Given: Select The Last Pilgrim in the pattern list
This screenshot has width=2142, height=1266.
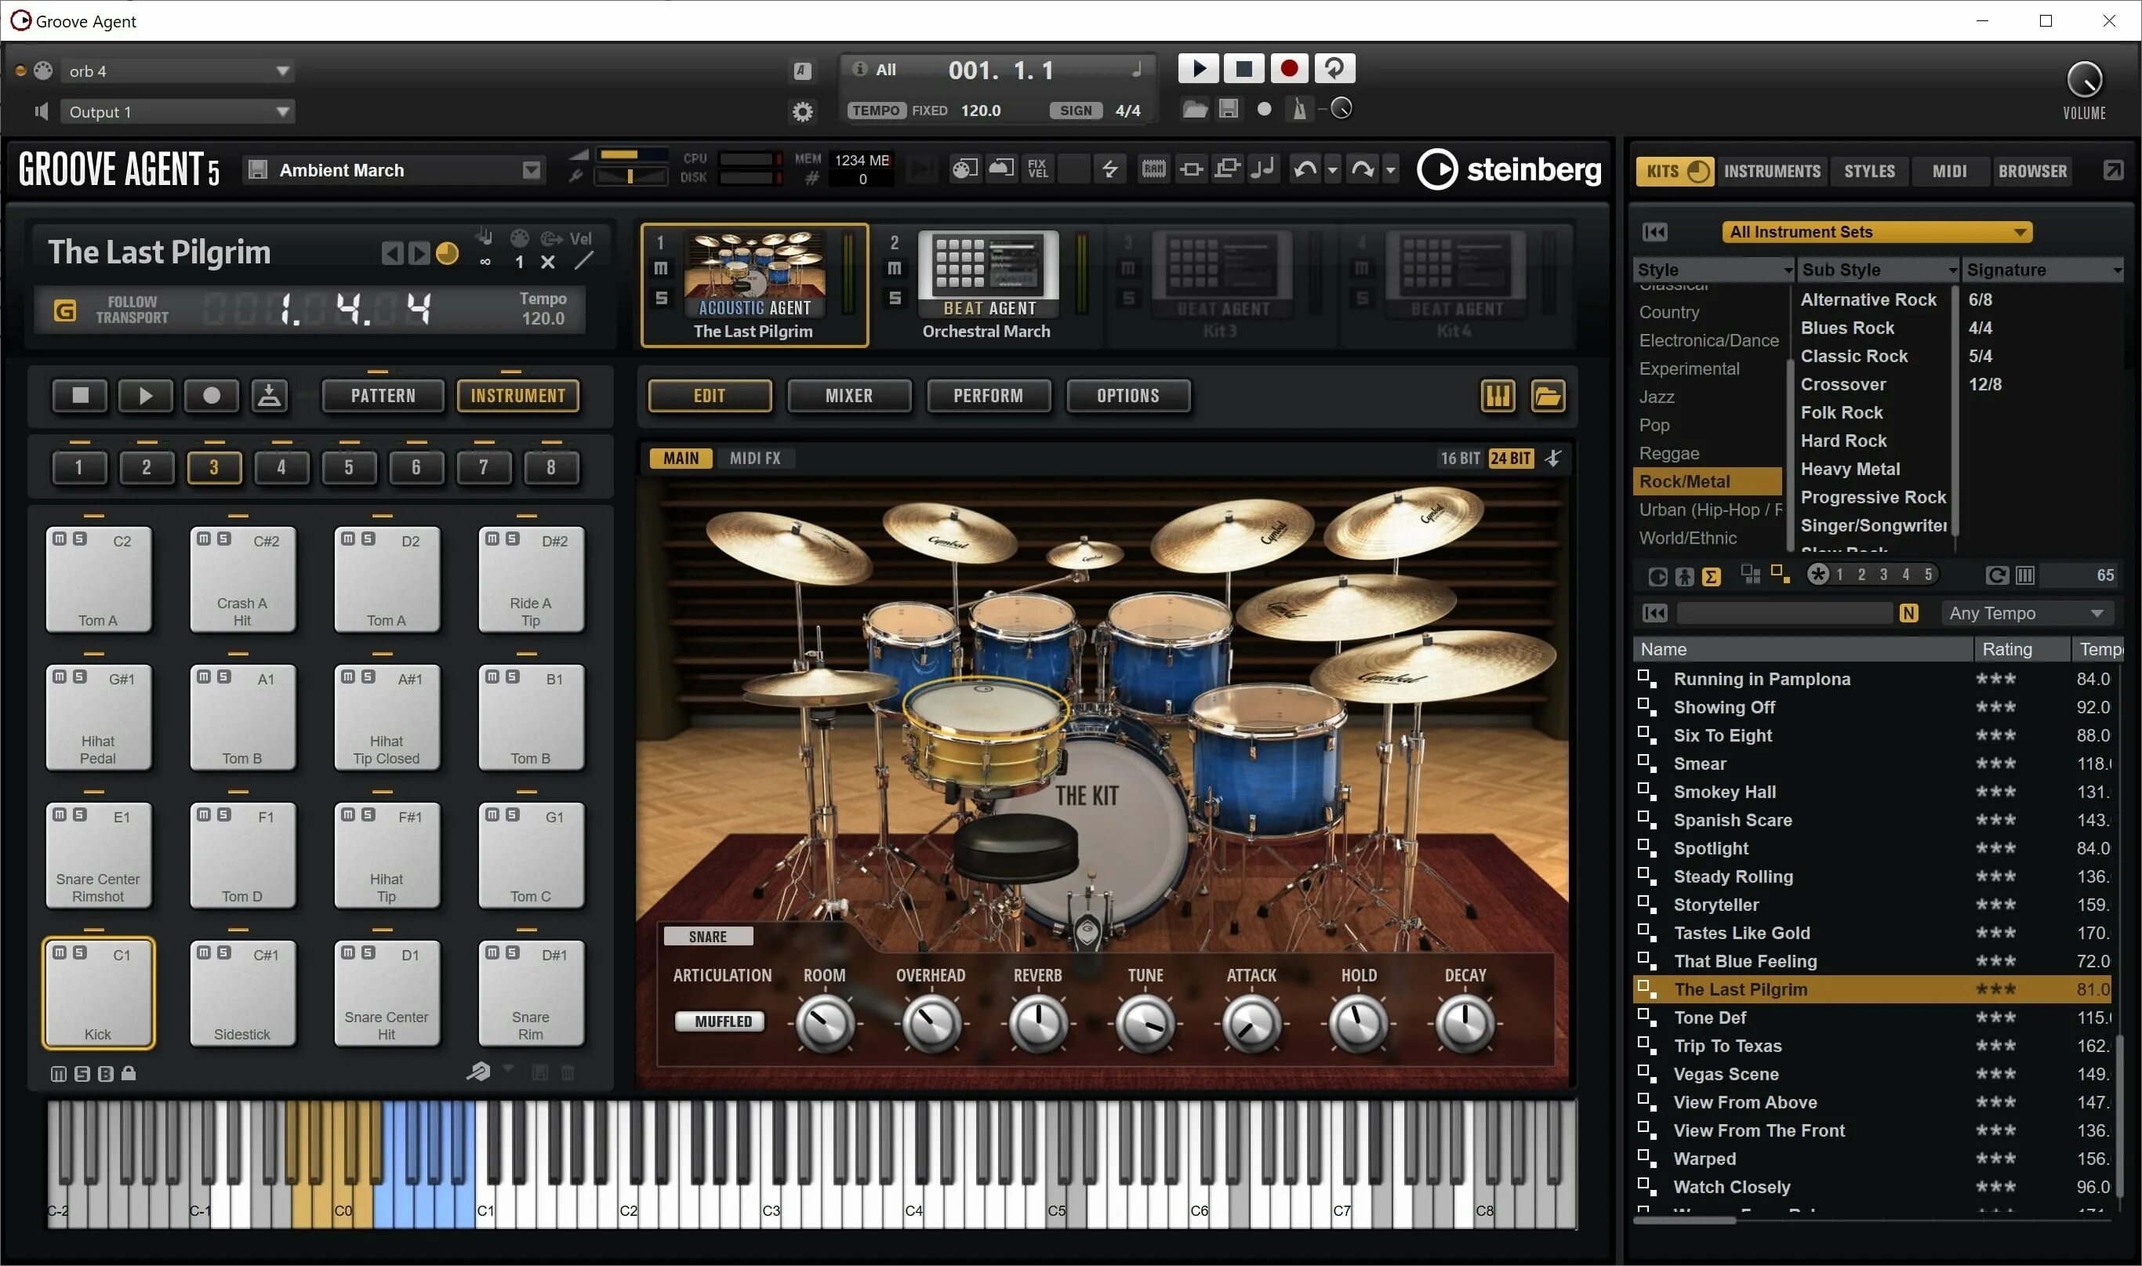Looking at the screenshot, I should (x=1742, y=988).
